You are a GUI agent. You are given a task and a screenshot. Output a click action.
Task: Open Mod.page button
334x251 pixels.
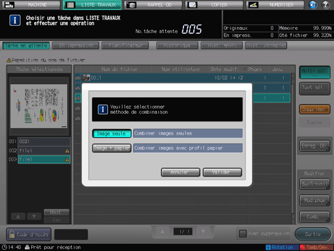[x=315, y=201]
